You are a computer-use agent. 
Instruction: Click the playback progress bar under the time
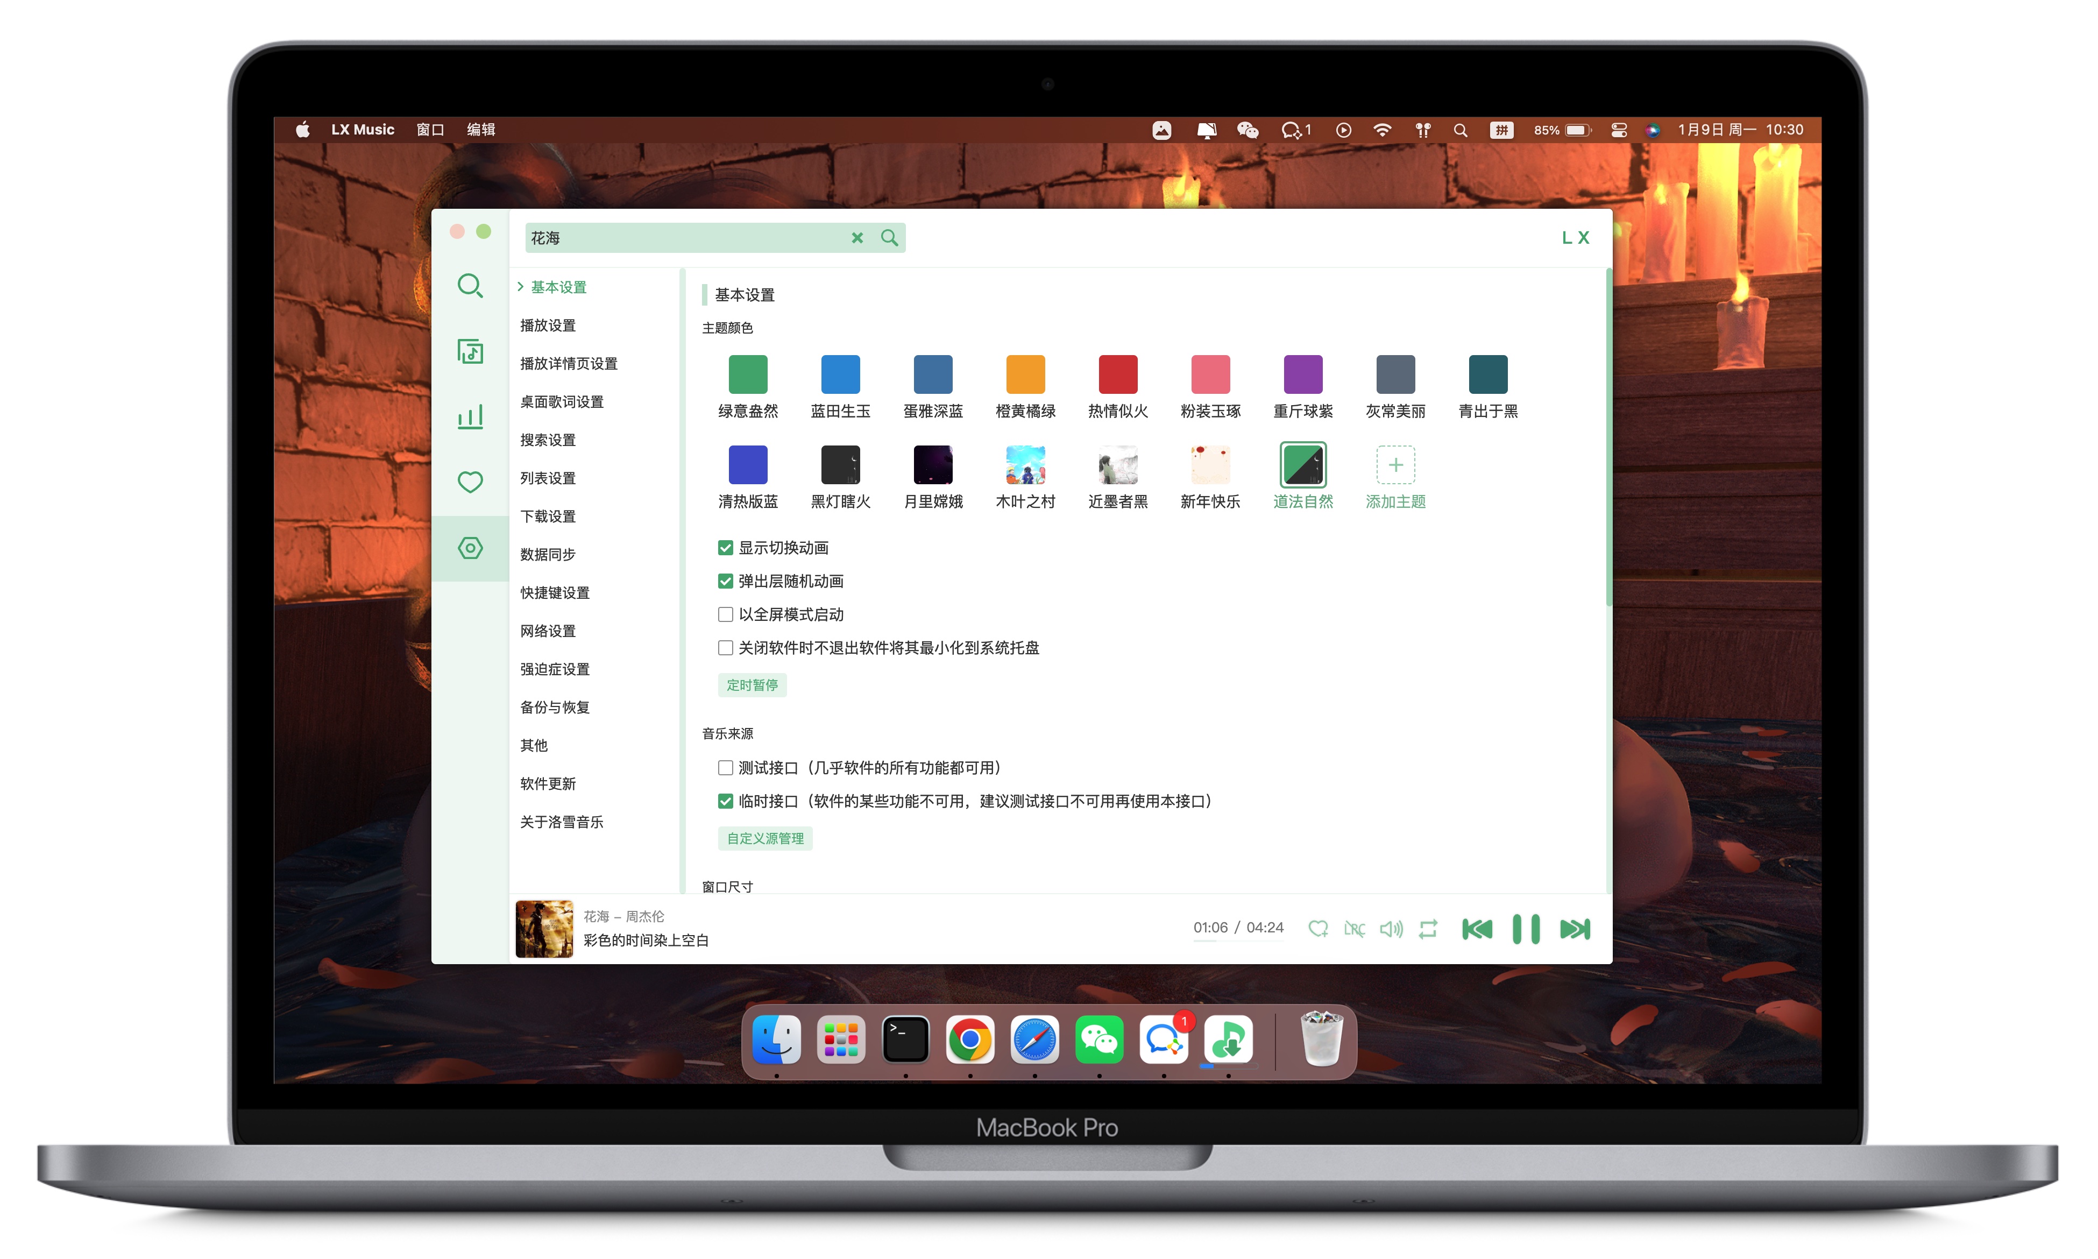pos(1237,942)
